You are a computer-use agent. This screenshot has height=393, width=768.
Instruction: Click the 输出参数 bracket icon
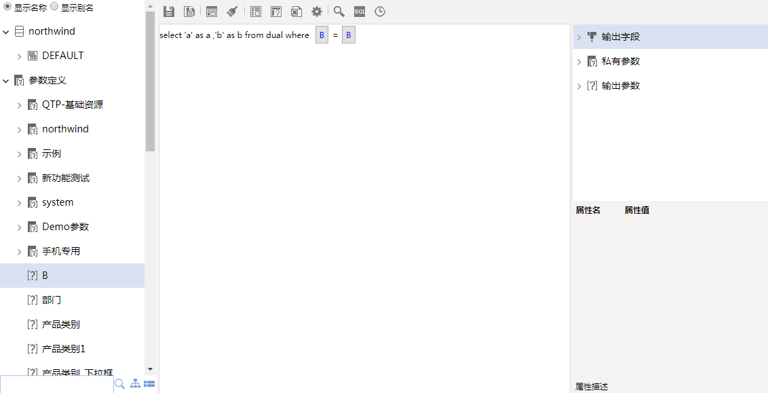[x=592, y=86]
